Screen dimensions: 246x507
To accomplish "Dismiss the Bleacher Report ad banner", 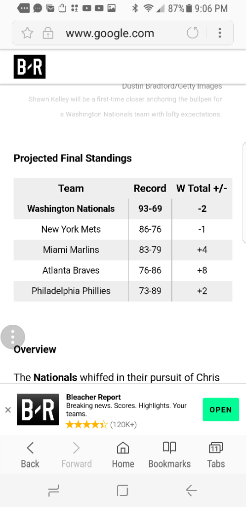I will click(x=8, y=410).
